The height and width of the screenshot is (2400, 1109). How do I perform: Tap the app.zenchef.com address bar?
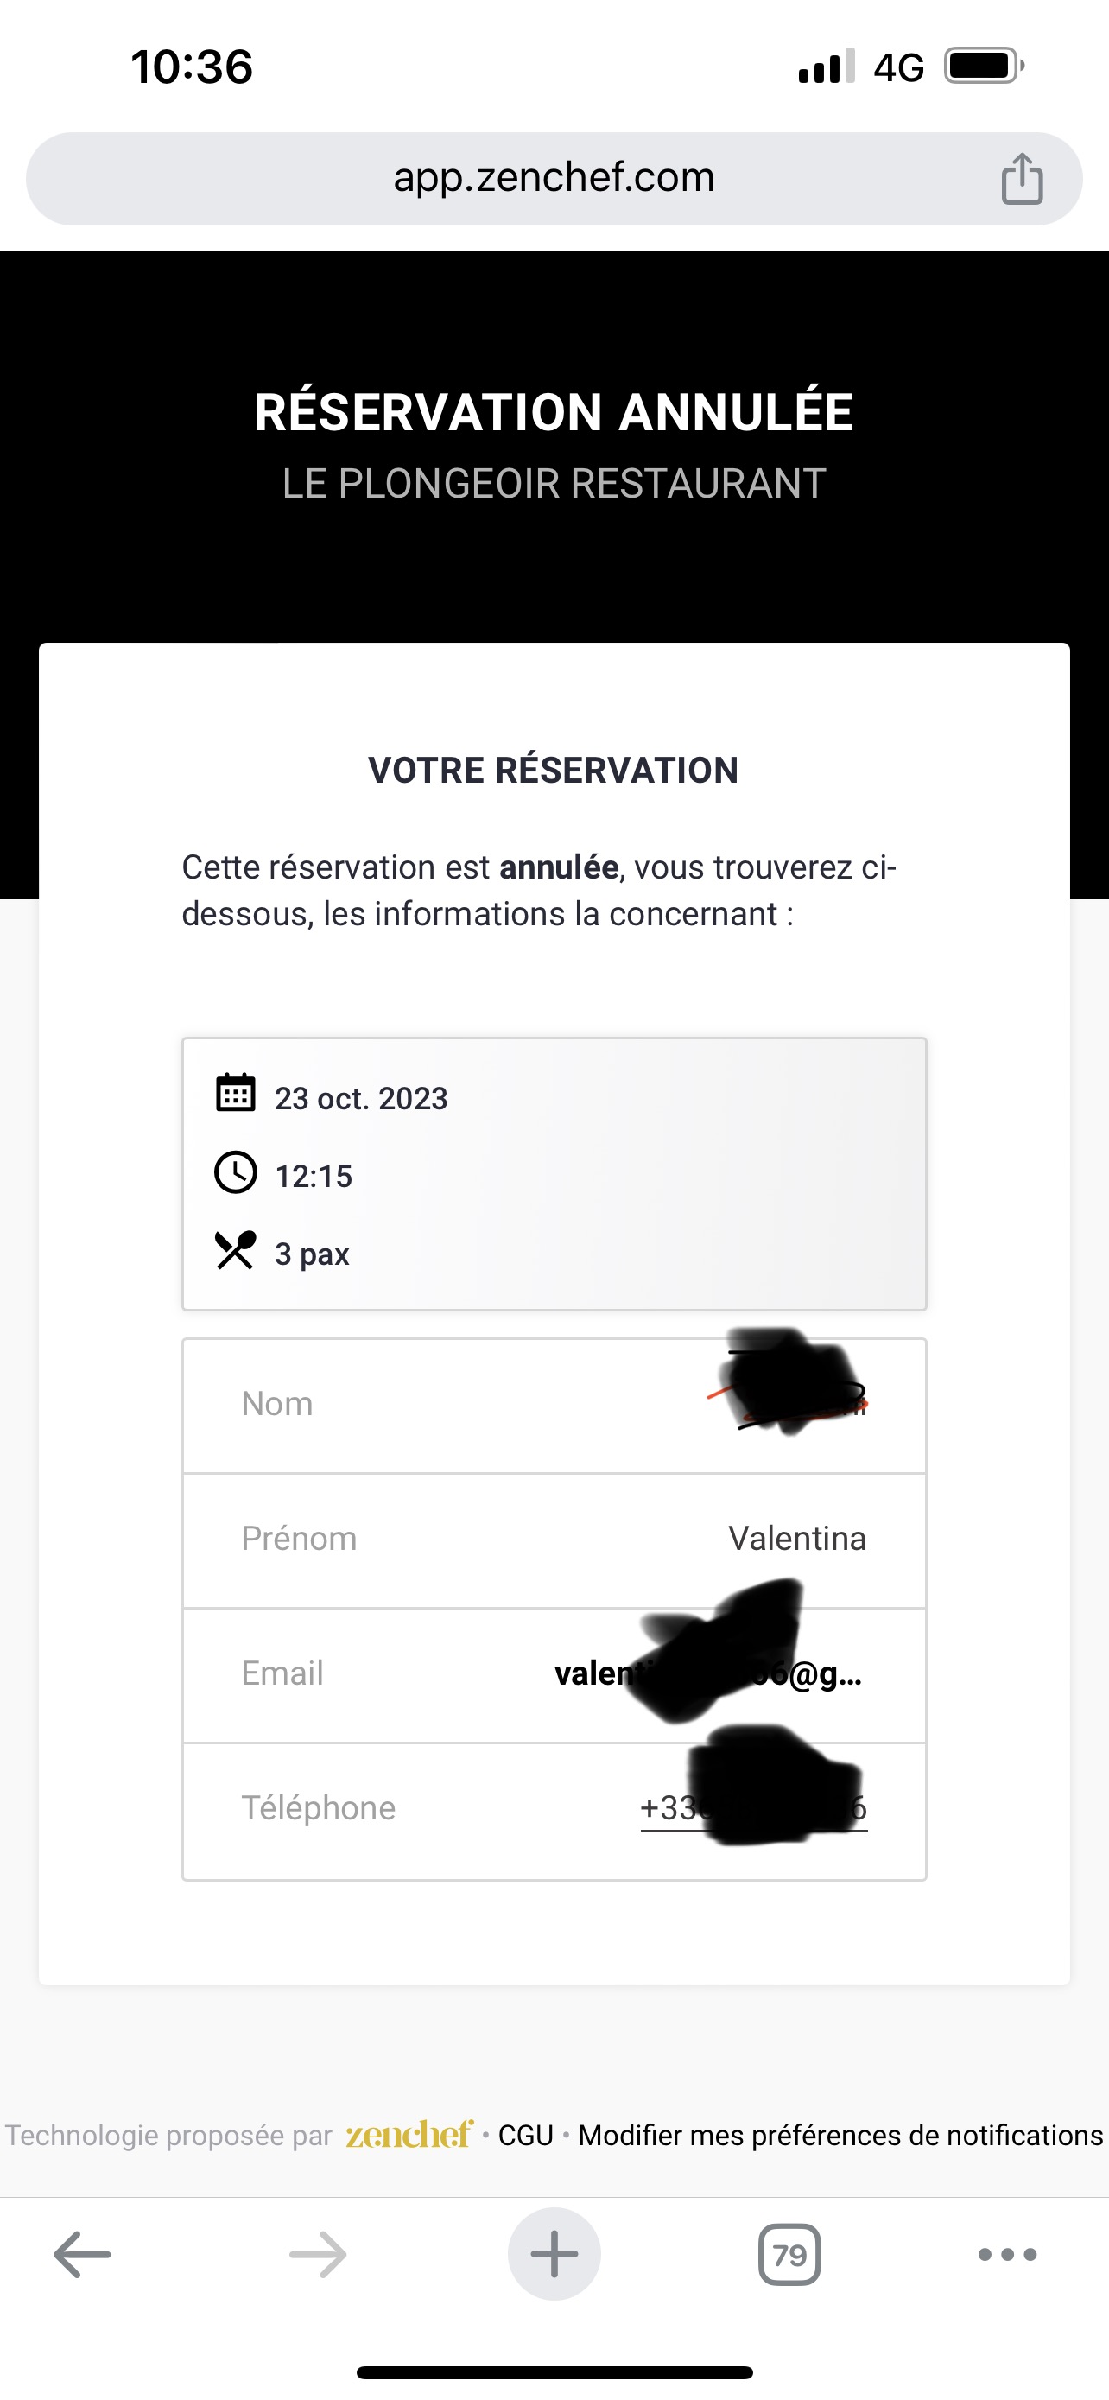[x=554, y=178]
